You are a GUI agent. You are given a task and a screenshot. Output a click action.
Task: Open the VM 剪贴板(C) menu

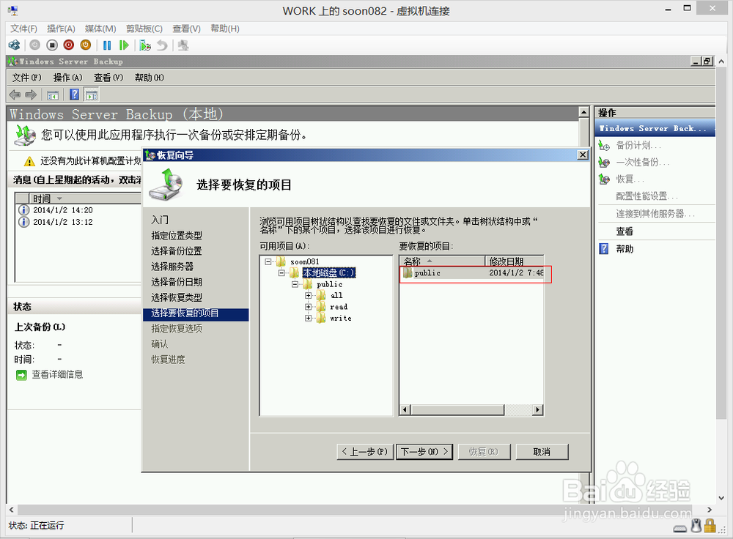click(x=144, y=29)
